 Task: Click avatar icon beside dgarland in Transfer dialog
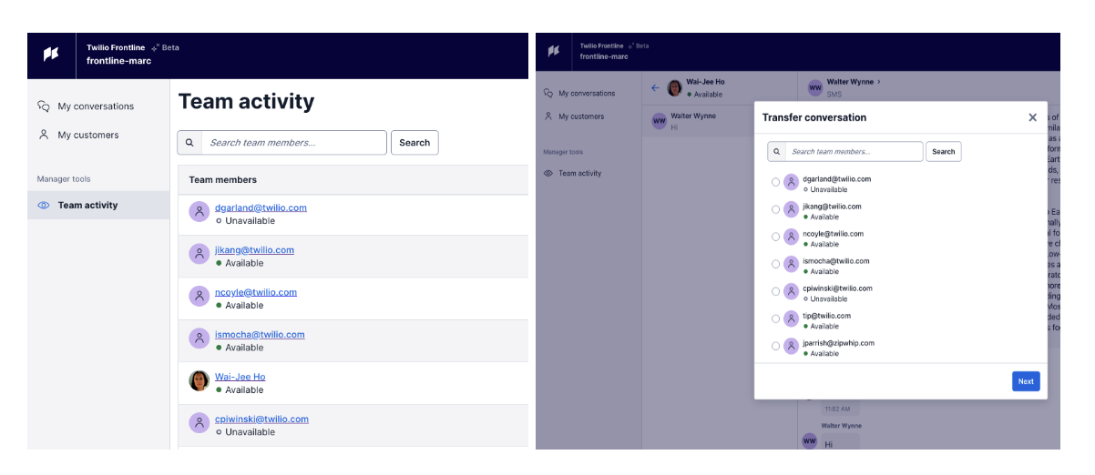pyautogui.click(x=792, y=182)
